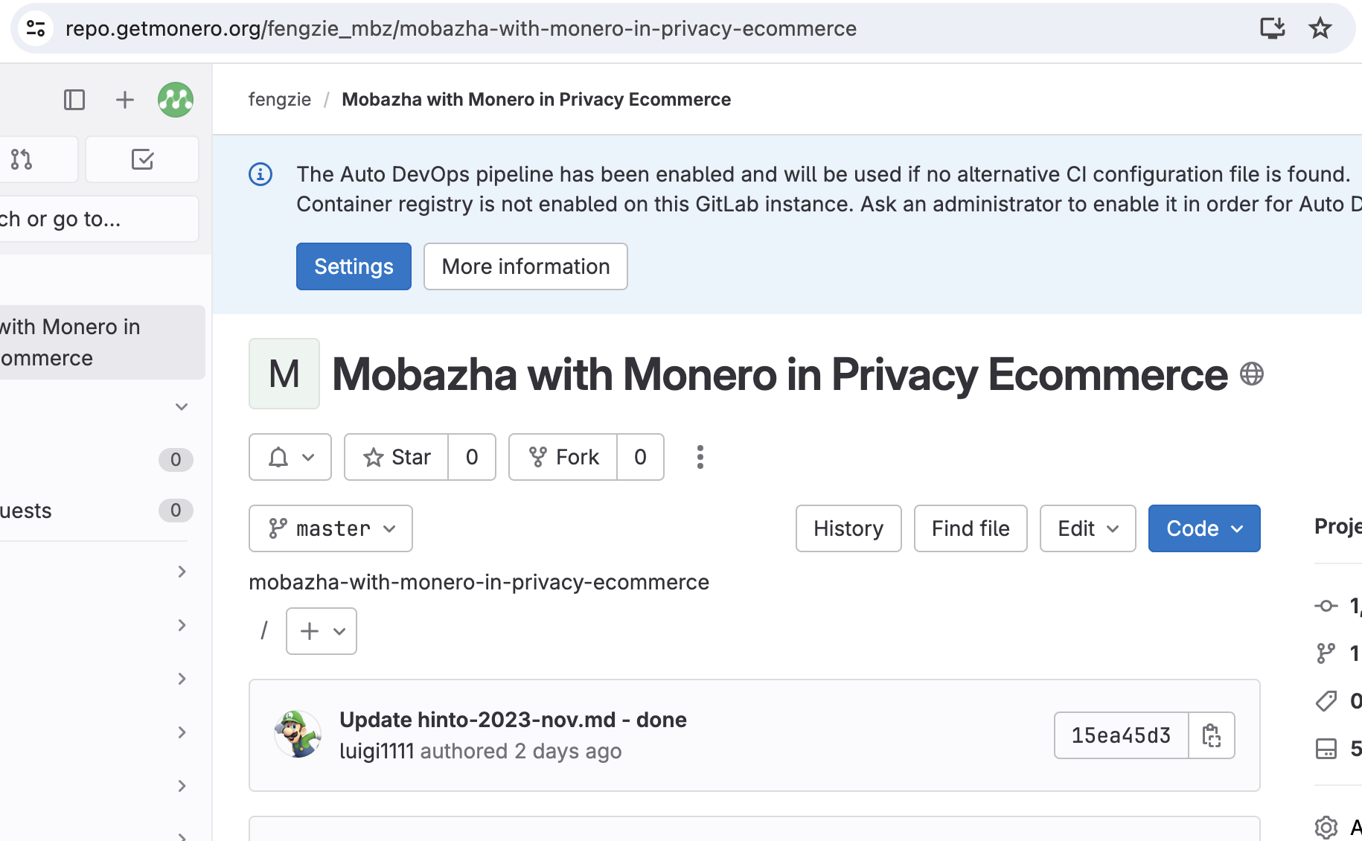
Task: Click the More information button
Action: (x=525, y=266)
